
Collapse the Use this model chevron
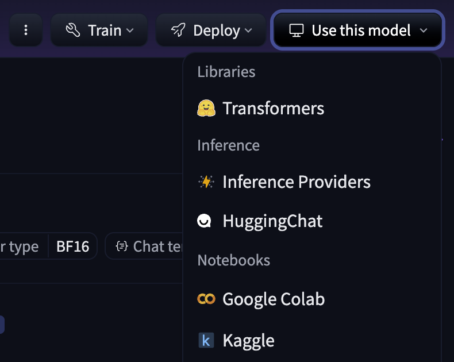click(424, 30)
